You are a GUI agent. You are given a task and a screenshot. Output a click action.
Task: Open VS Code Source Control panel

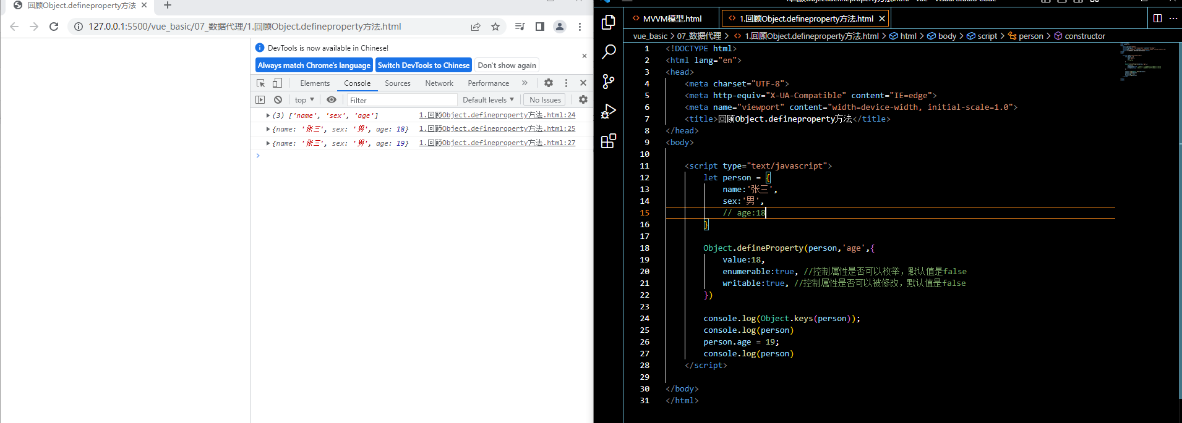tap(609, 82)
